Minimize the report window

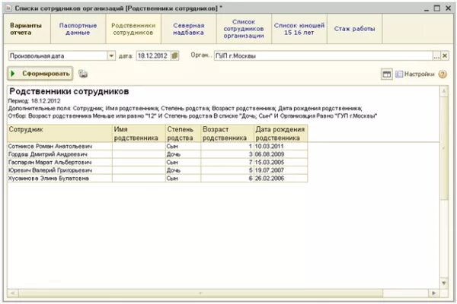[427, 8]
